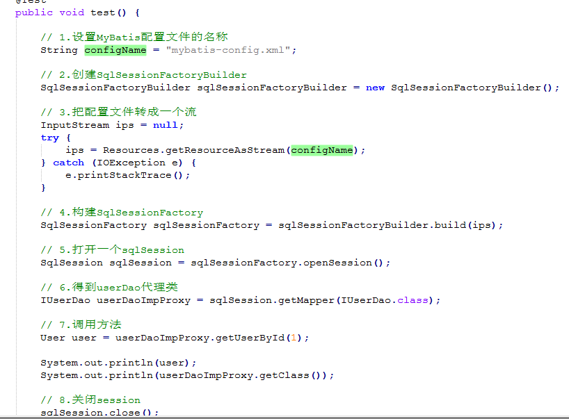Click the userDaoImpProxy variable declaration
This screenshot has height=419, width=569.
pos(143,300)
